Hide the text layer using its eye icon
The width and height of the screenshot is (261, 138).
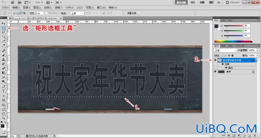[x=215, y=60]
